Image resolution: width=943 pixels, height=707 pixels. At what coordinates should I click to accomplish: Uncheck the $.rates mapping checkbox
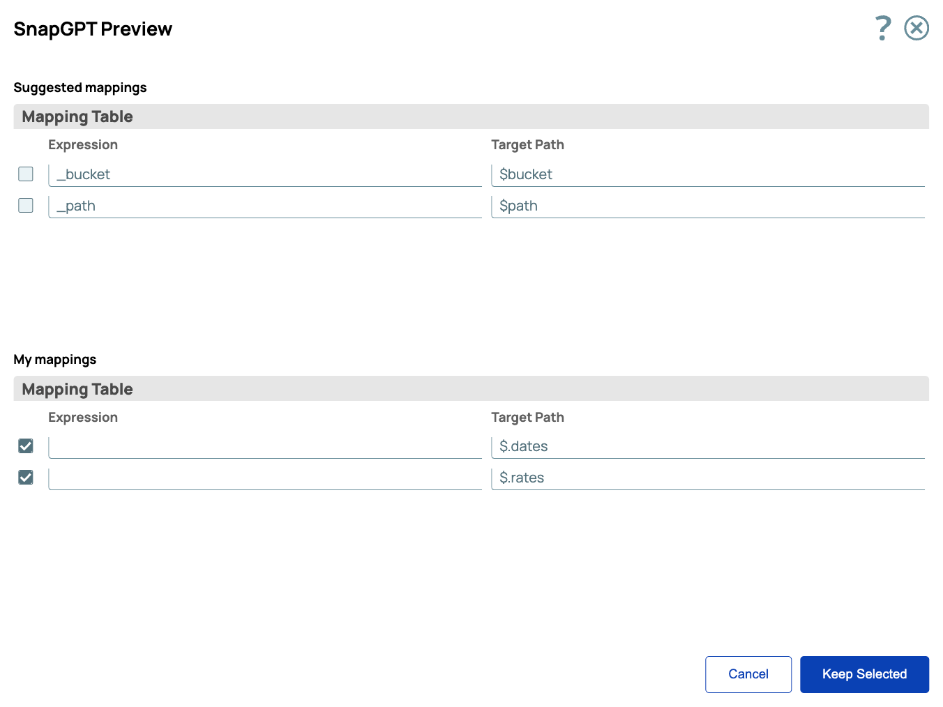pyautogui.click(x=25, y=477)
